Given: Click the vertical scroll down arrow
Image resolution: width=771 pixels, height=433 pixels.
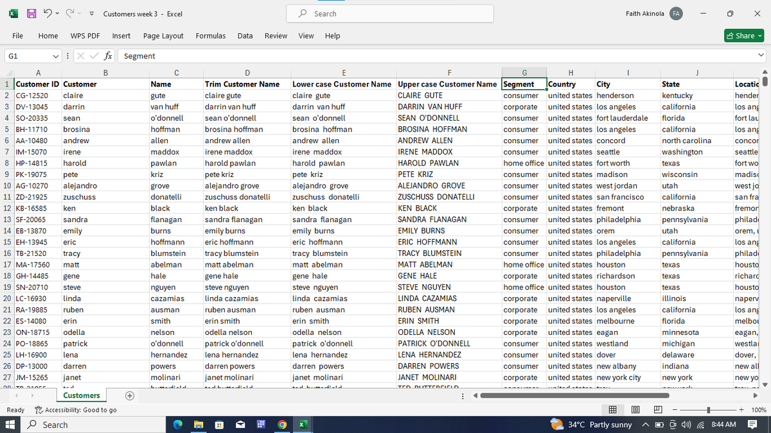Looking at the screenshot, I should point(766,385).
